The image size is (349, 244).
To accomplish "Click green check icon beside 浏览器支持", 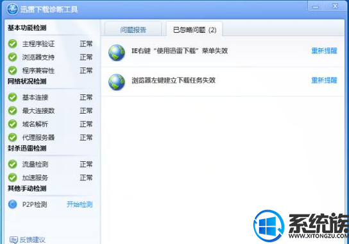I will [13, 57].
